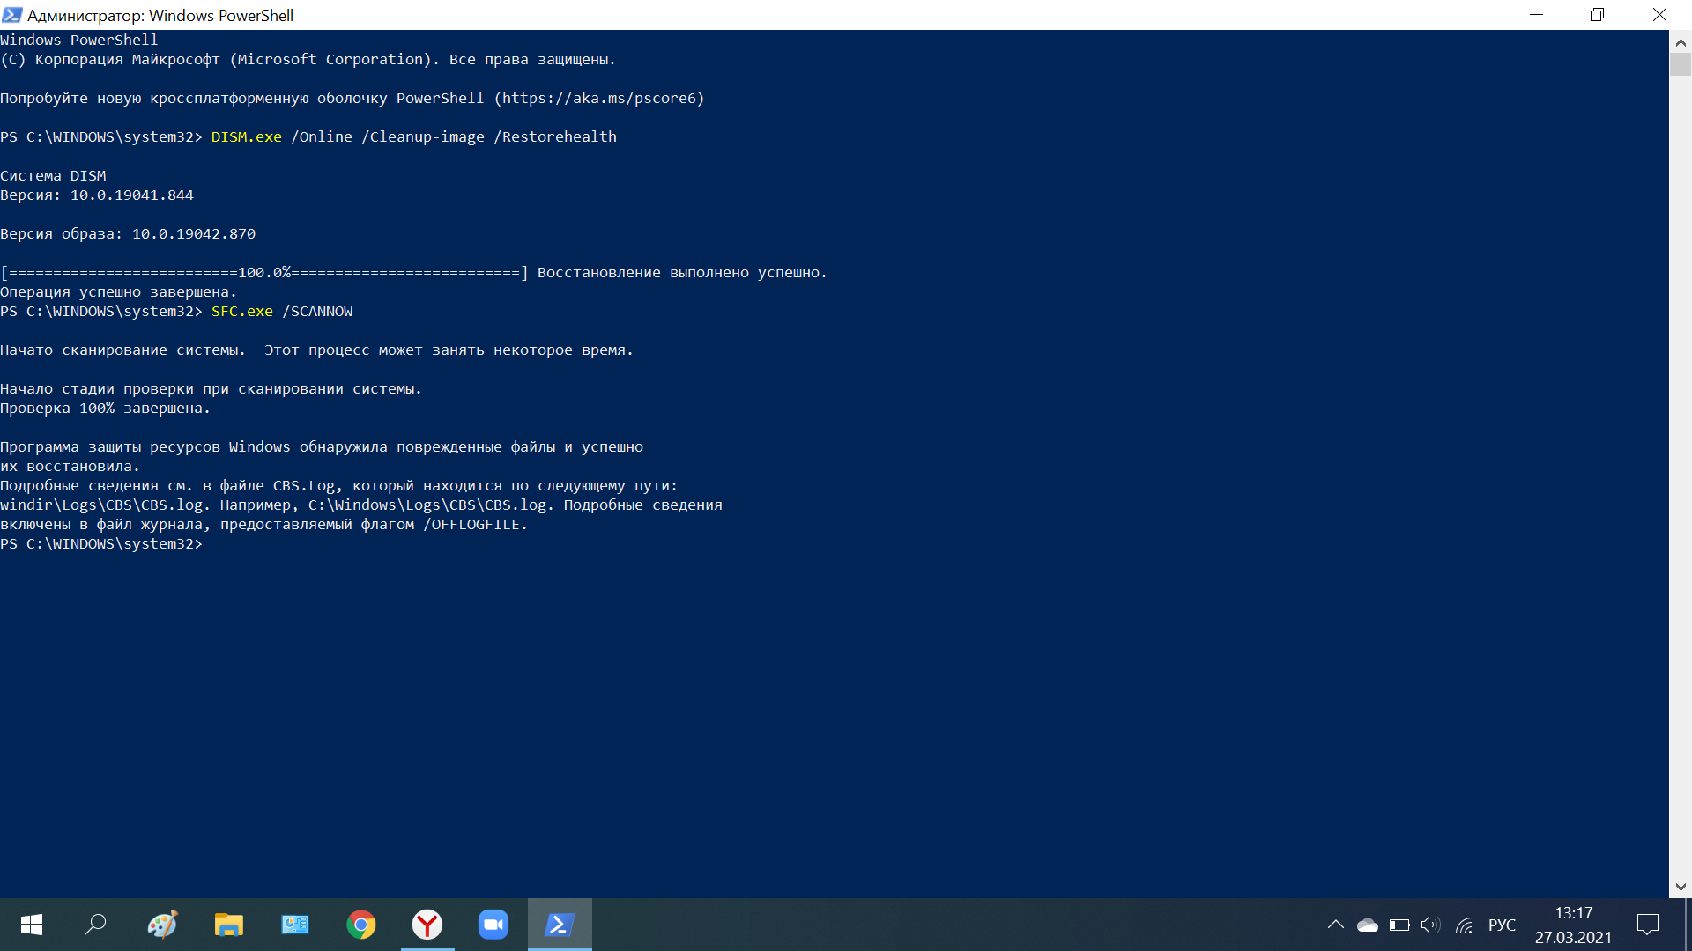Click the SFC.exe /SCANNOW command text
1692x951 pixels.
point(282,311)
